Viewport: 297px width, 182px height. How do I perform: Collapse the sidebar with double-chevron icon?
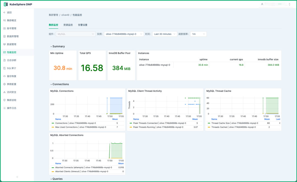(17, 177)
